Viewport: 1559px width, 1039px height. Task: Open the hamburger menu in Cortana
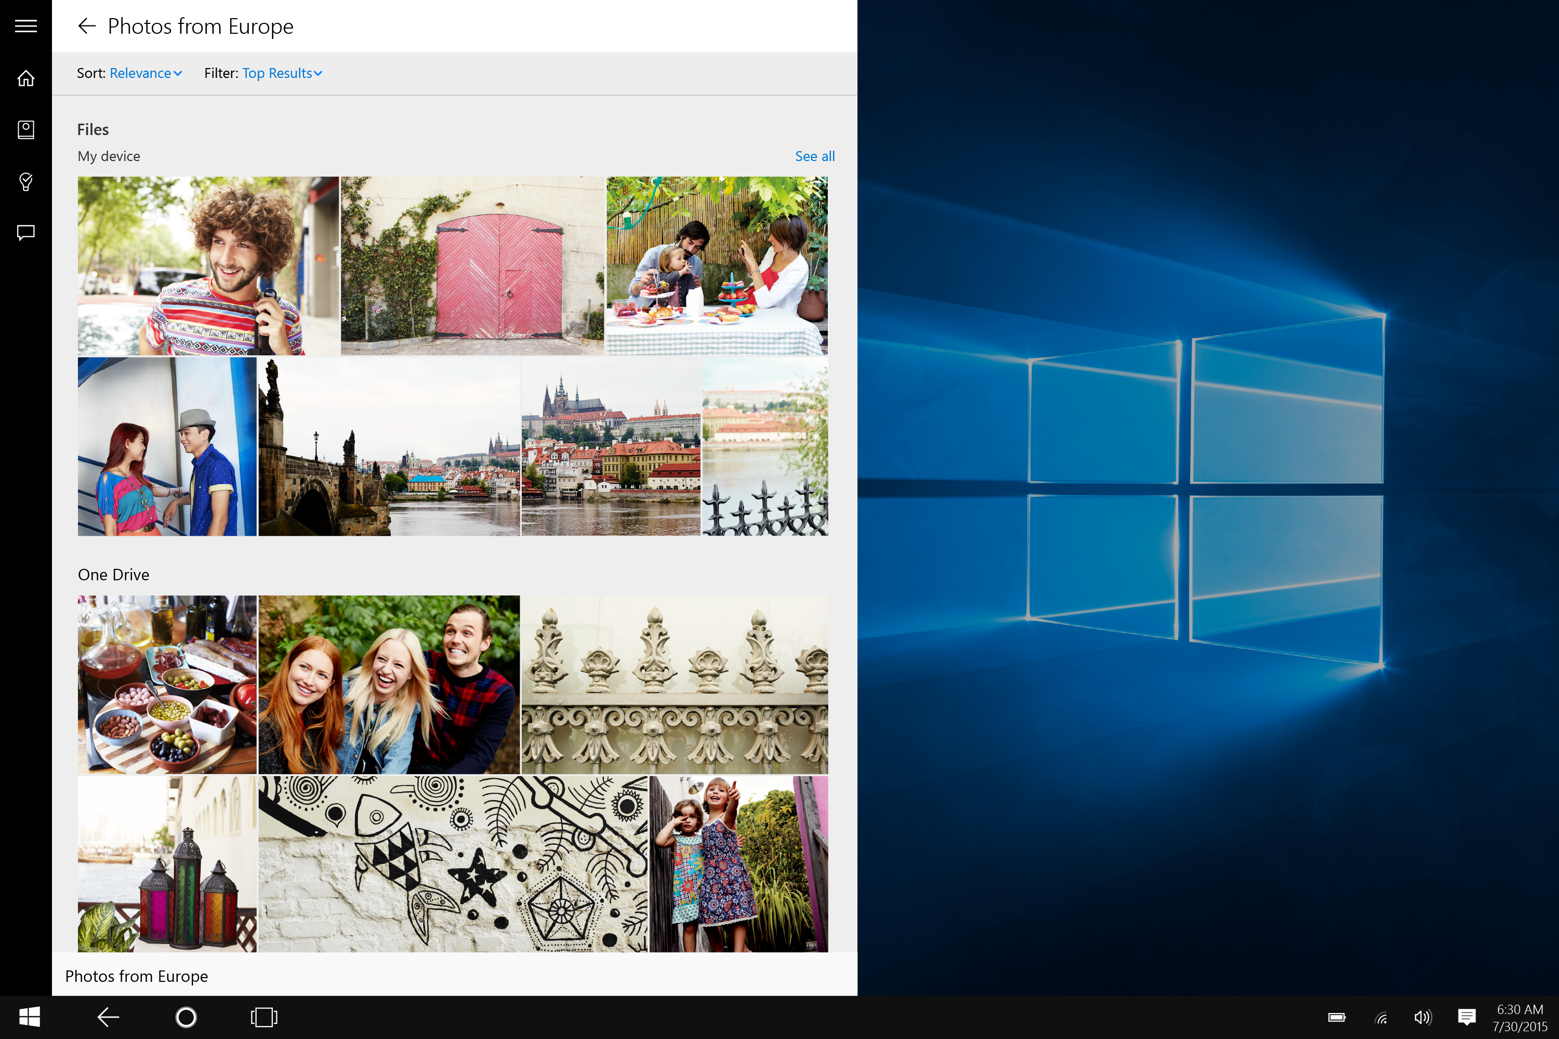25,26
